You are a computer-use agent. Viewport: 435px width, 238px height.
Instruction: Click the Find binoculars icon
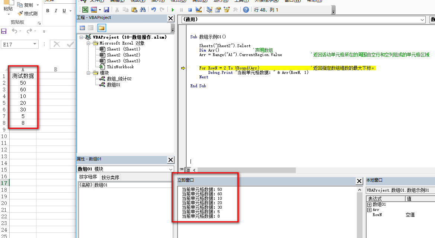[143, 10]
